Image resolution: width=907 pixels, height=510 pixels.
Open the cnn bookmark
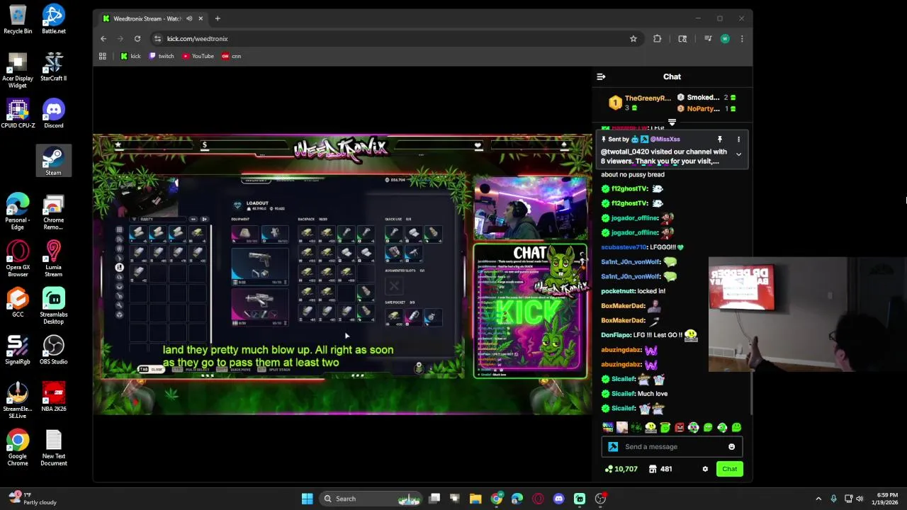point(231,56)
